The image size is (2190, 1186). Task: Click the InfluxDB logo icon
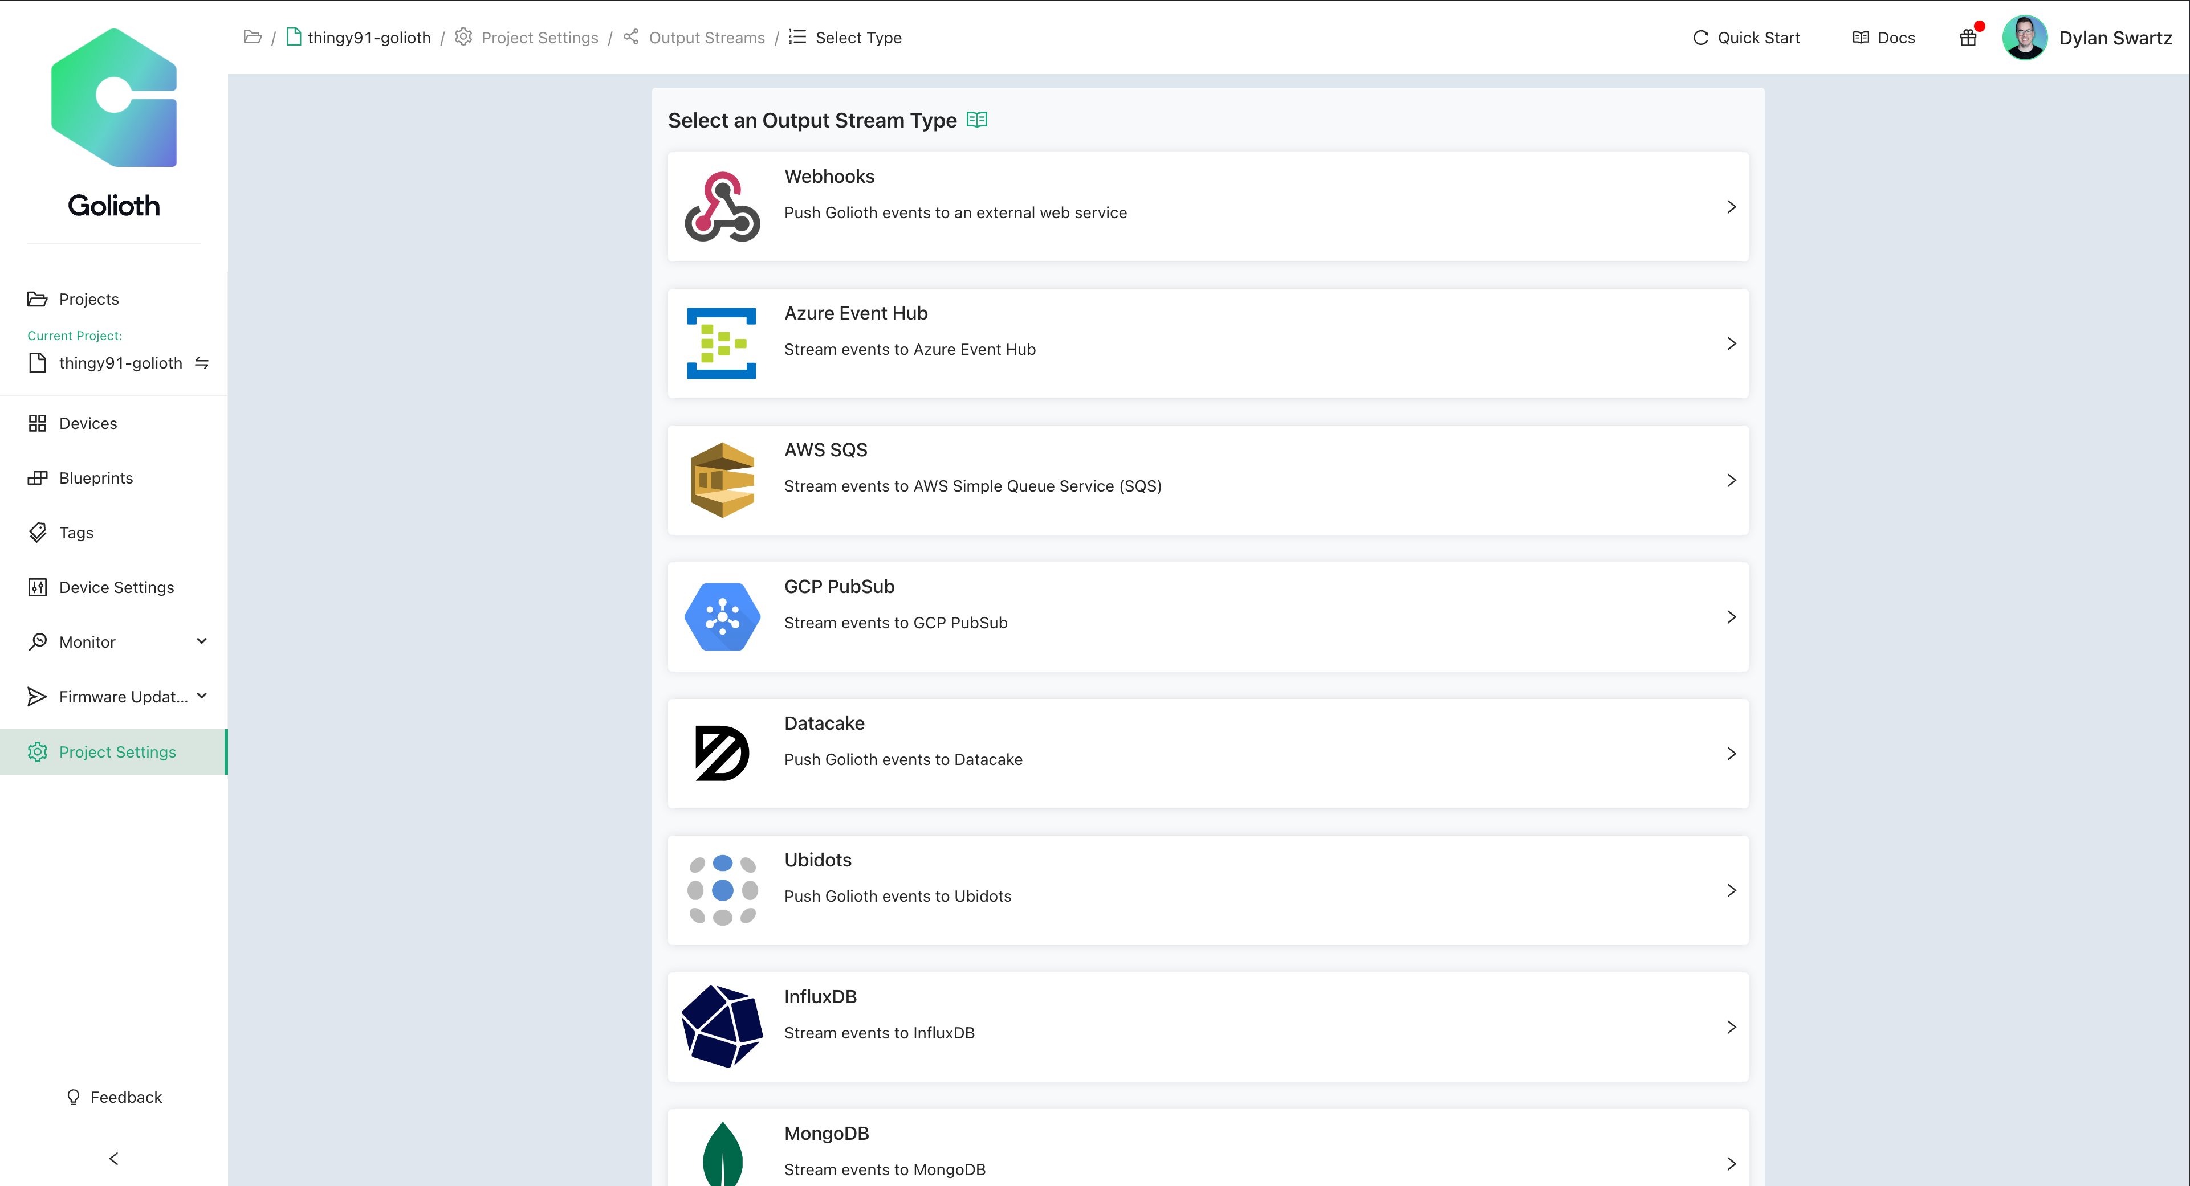[722, 1026]
